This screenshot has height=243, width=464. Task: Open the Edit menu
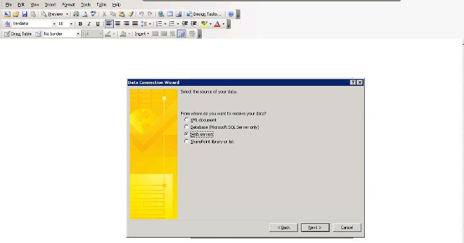(21, 5)
